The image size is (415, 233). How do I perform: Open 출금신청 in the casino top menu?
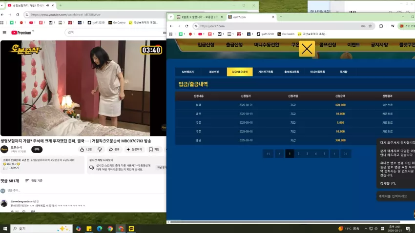pyautogui.click(x=234, y=45)
